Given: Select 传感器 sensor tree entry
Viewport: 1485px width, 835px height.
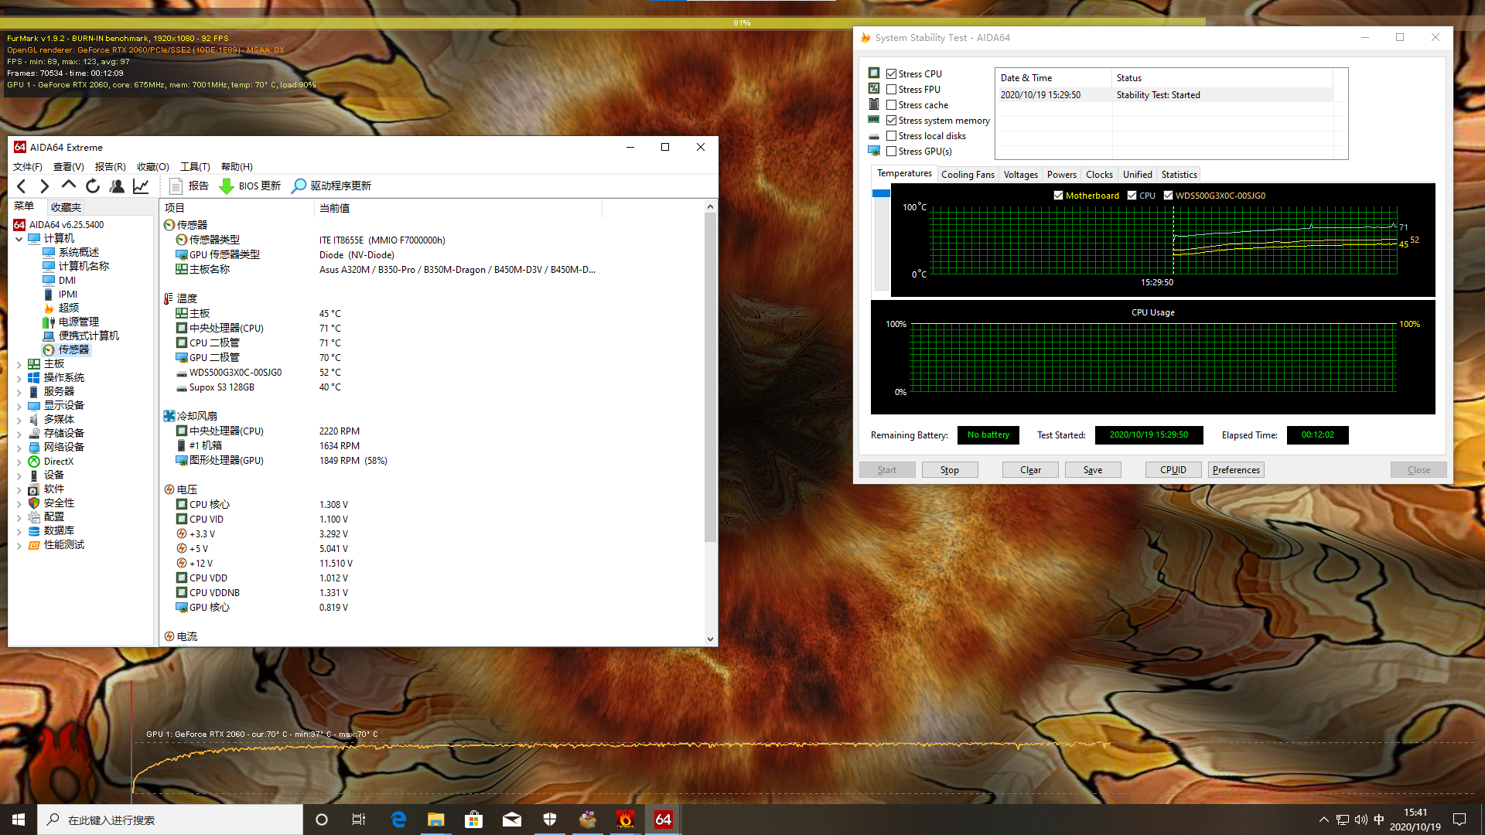Looking at the screenshot, I should pyautogui.click(x=74, y=350).
